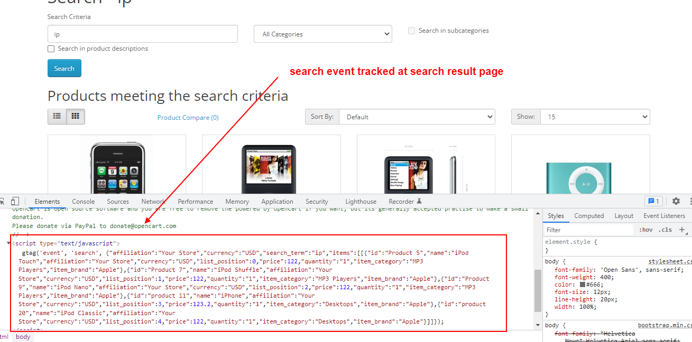Open the Sources tab

(118, 202)
